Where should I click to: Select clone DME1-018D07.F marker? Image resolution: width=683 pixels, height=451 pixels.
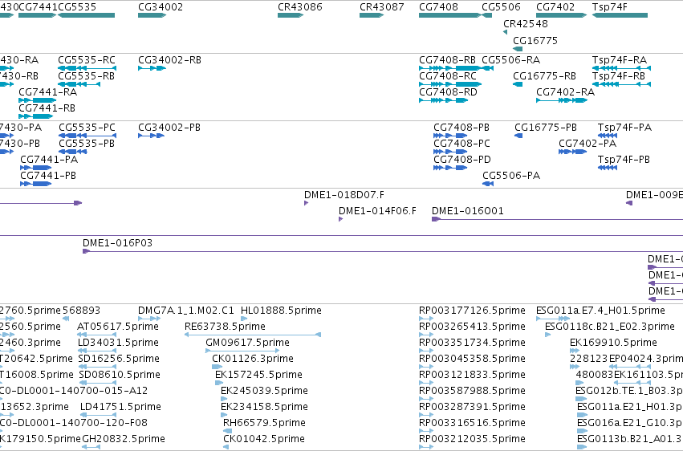tap(307, 203)
